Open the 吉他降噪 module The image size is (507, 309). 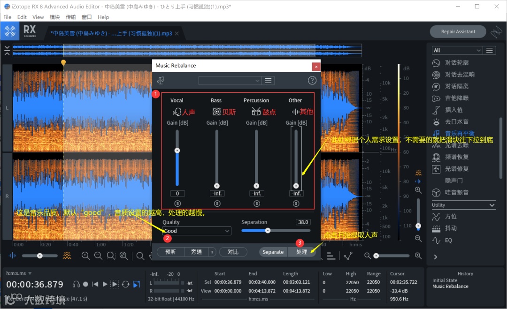click(457, 98)
